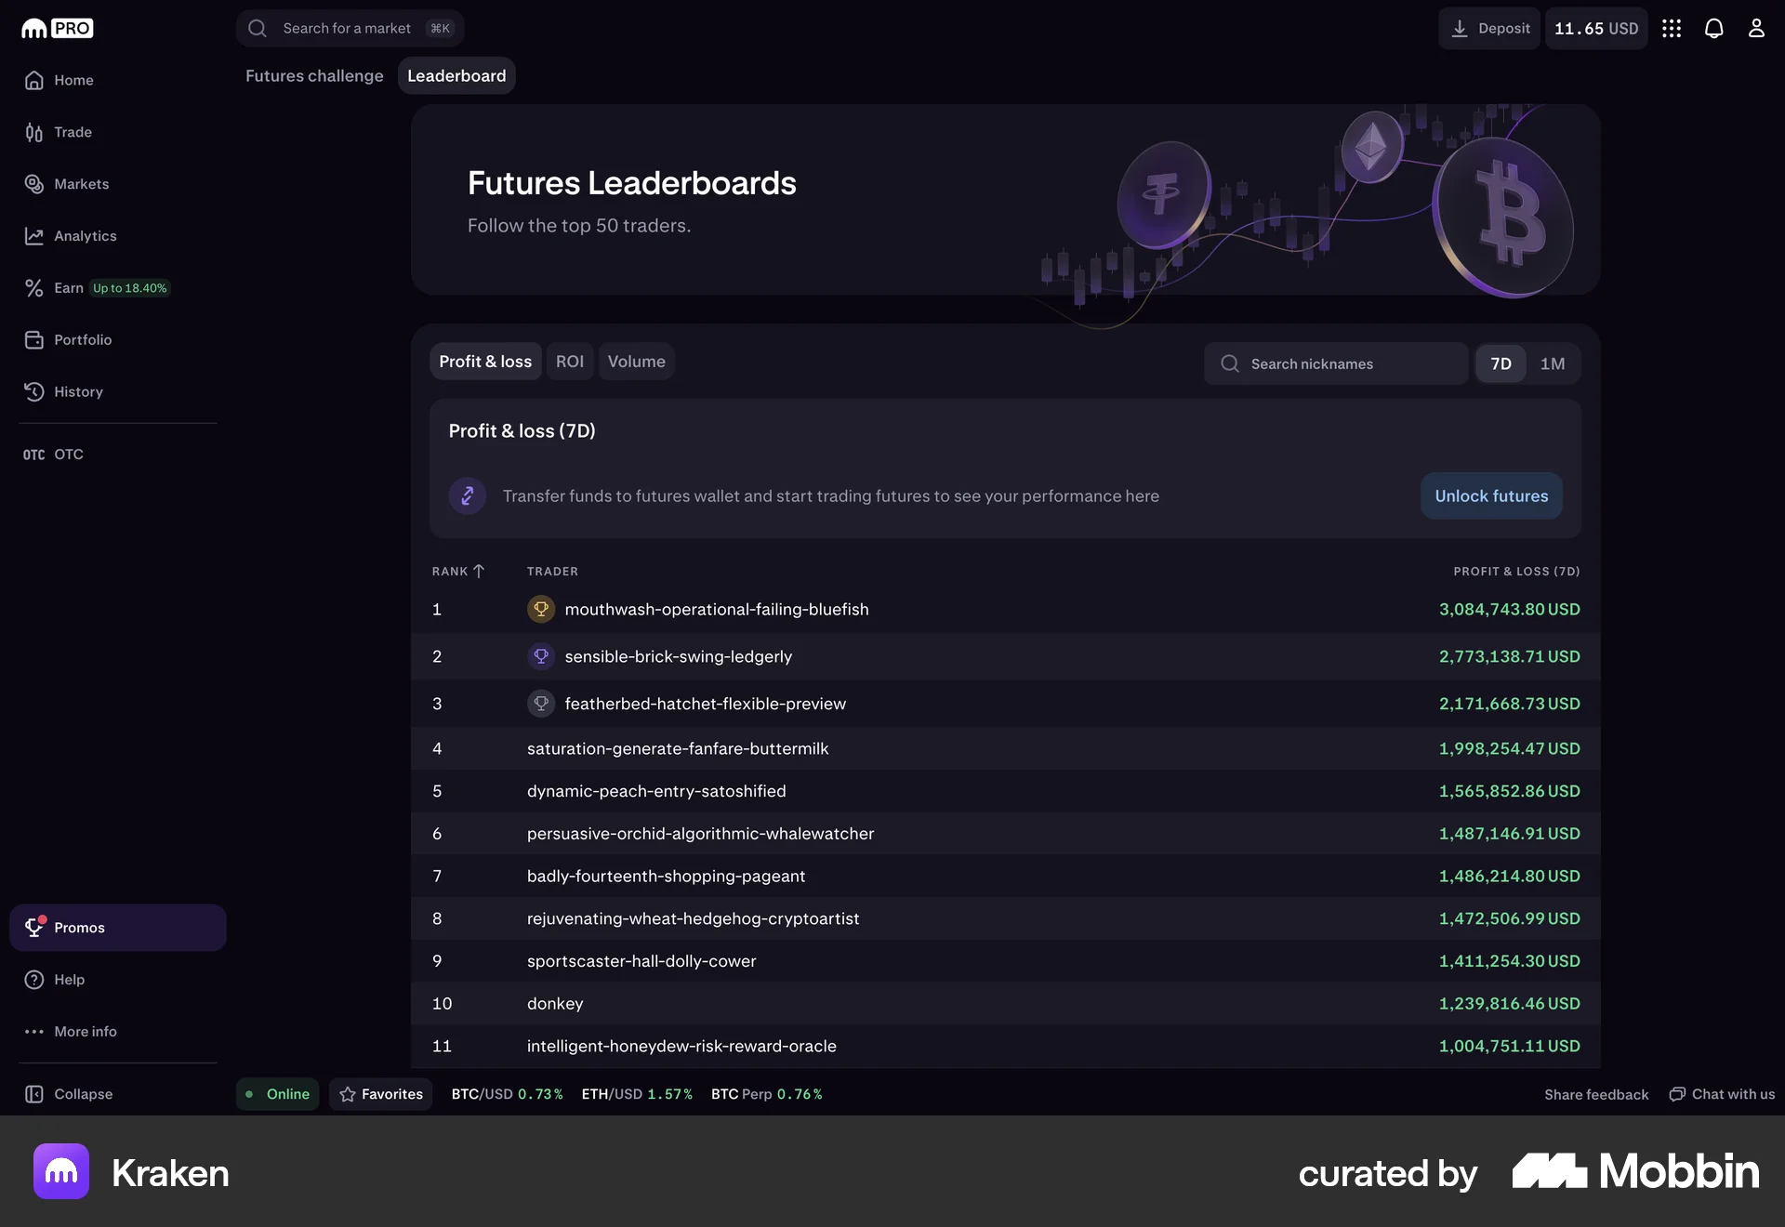Switch leaderboard timeframe to 1M

[x=1552, y=363]
